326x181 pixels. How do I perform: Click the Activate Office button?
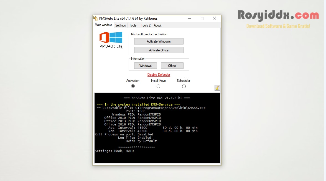[x=159, y=50]
